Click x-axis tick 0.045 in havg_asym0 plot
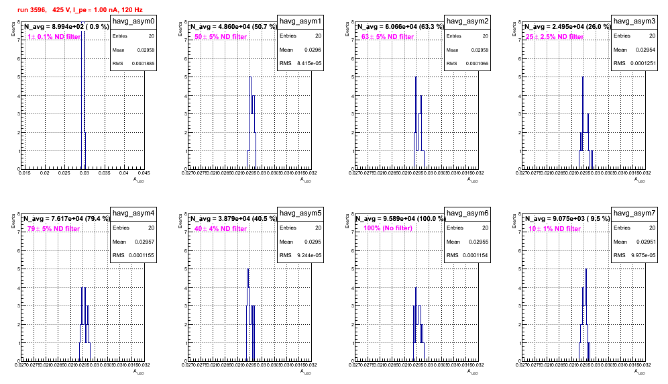 click(x=144, y=173)
